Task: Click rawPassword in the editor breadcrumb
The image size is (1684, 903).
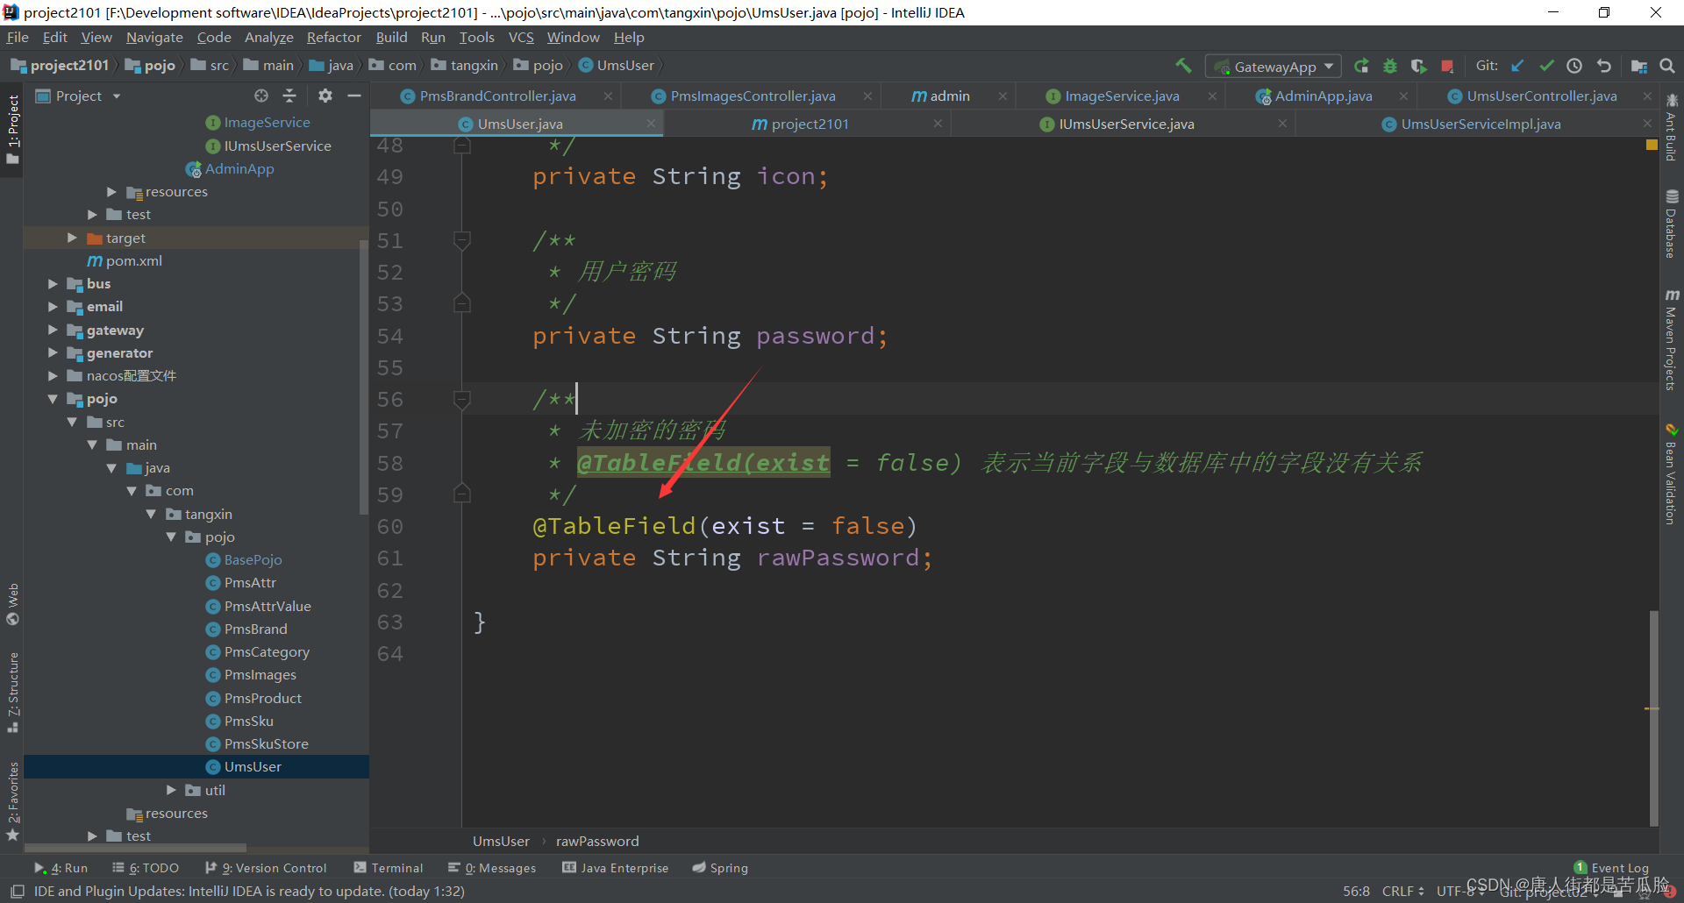Action: click(597, 841)
